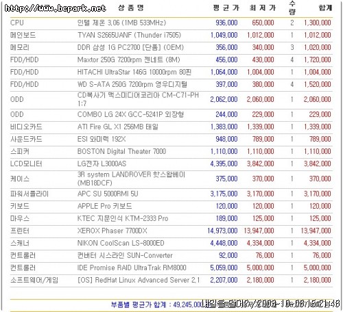Select the 소프트웨어/게임 category cell
This screenshot has width=343, height=312.
coord(34,280)
